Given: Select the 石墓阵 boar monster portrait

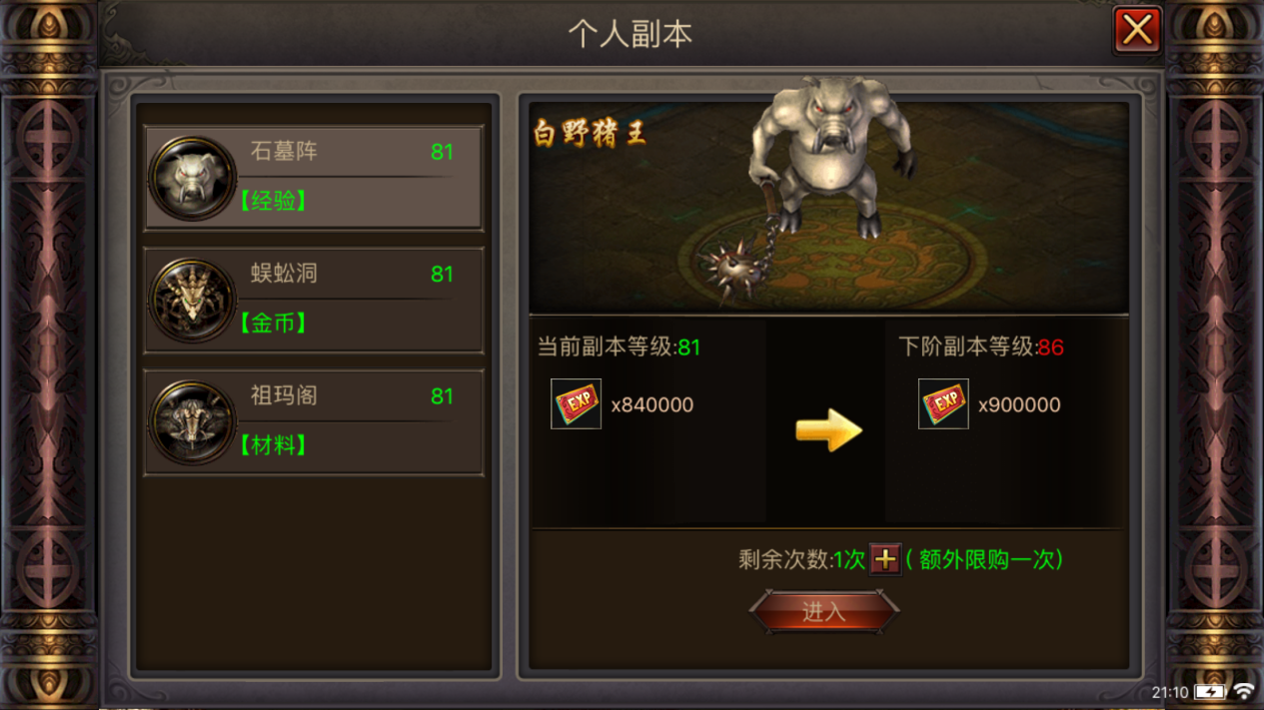Looking at the screenshot, I should point(192,178).
